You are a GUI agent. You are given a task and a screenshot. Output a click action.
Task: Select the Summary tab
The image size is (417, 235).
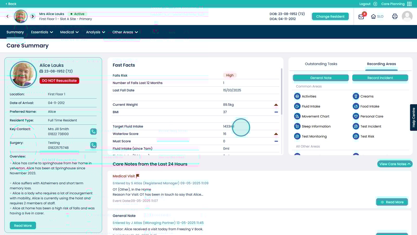(15, 32)
